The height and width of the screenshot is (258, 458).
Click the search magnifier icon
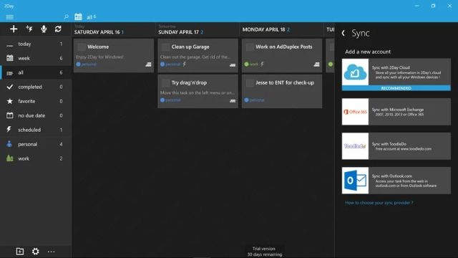[x=67, y=17]
